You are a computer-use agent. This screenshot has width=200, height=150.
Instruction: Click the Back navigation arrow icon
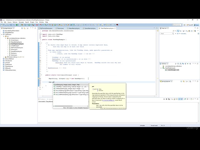(109, 25)
